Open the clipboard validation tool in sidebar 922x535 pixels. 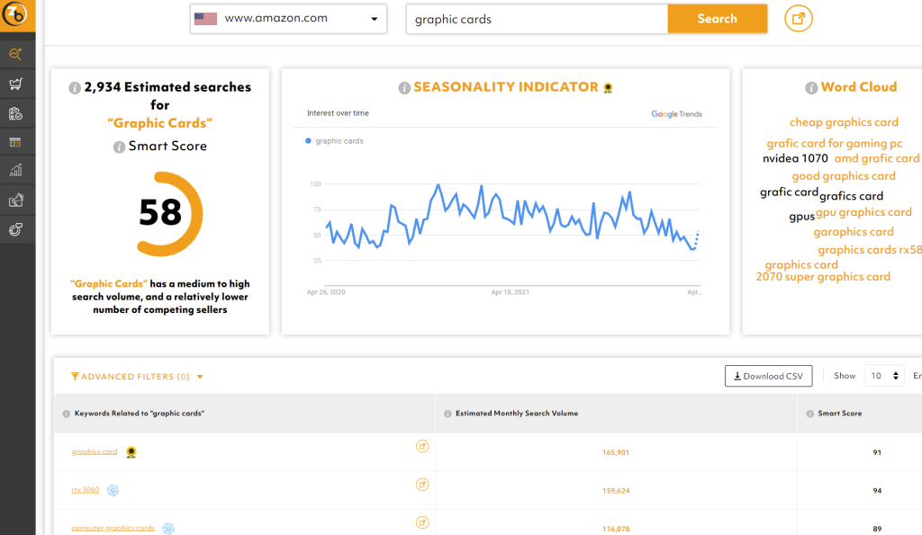click(x=16, y=113)
